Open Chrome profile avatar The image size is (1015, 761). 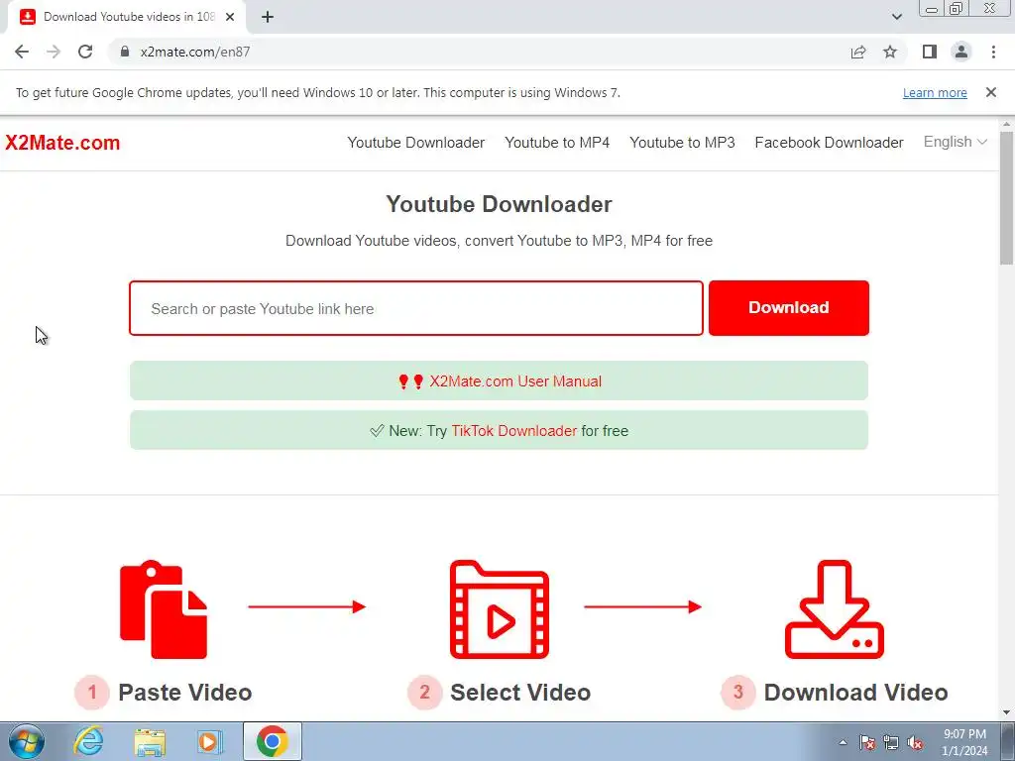coord(961,52)
